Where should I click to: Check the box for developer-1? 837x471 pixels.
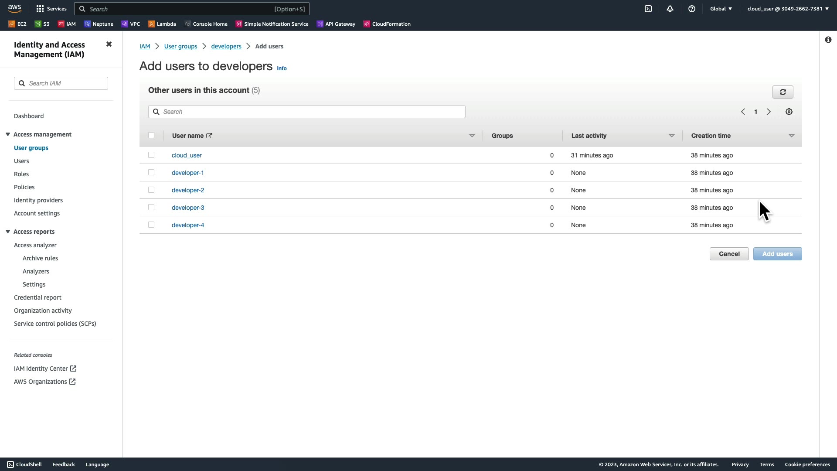pos(151,173)
